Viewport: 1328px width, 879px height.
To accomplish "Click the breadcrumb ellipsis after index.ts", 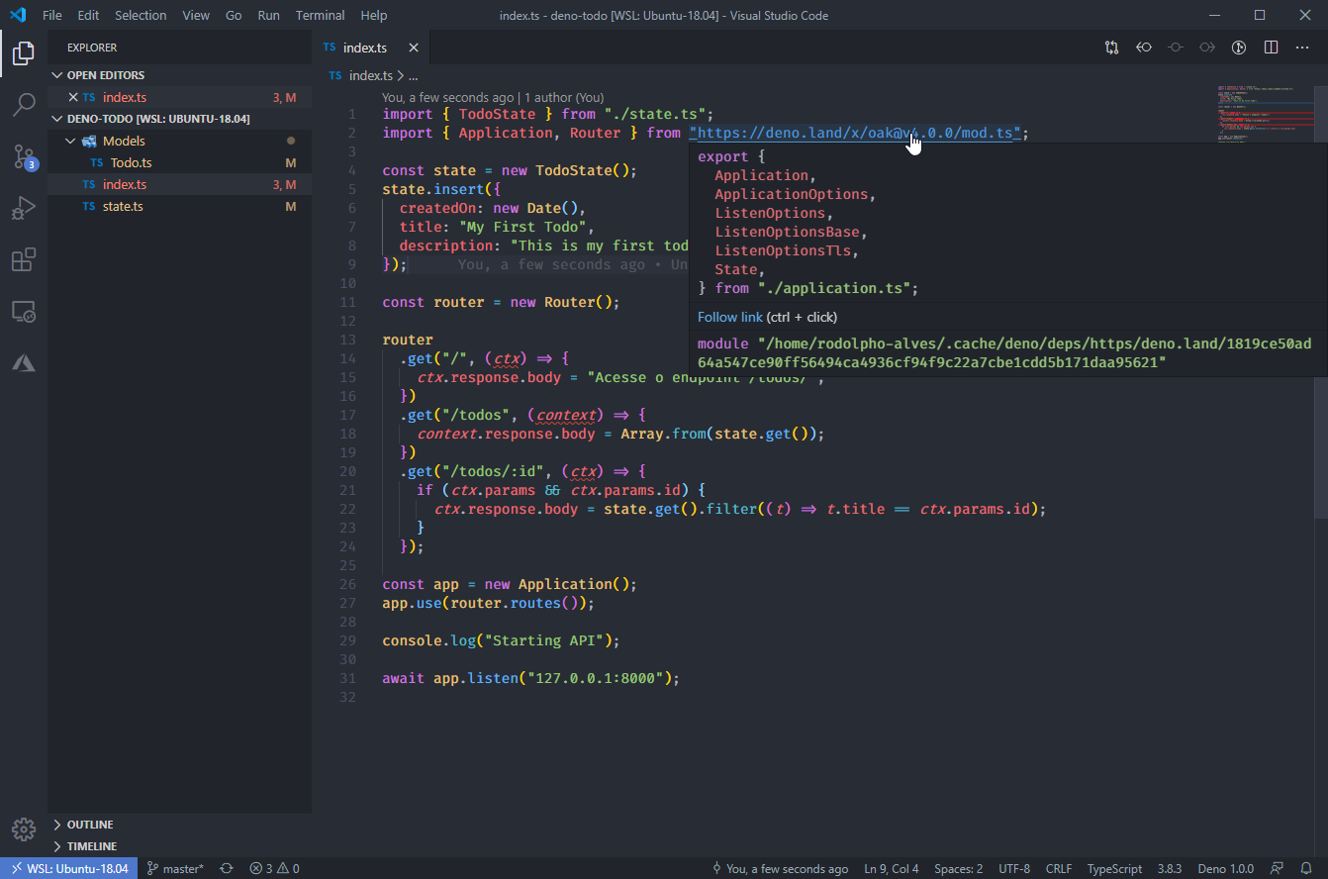I will (414, 75).
